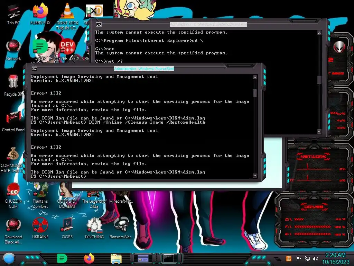Click the last PS C:\Users\MrBeast> prompt line
354x266 pixels.
(x=59, y=176)
